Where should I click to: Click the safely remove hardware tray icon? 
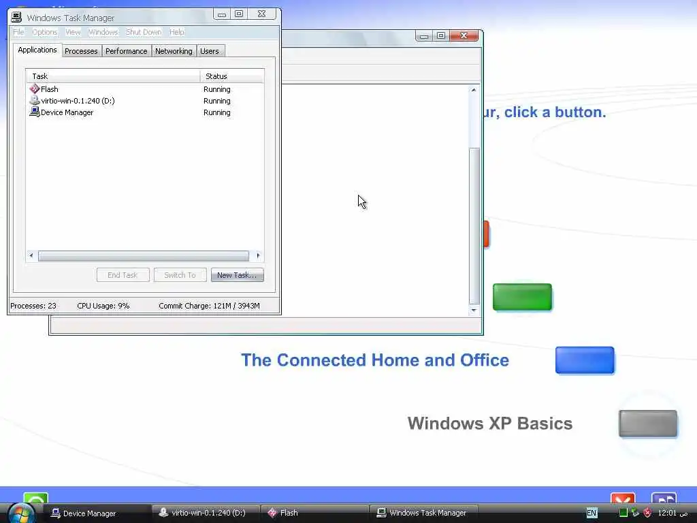click(635, 513)
